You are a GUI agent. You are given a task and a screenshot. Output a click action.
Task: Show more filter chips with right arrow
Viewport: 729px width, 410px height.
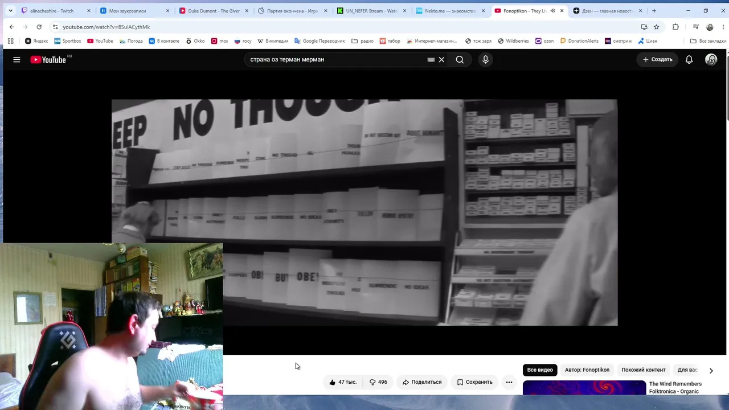click(711, 371)
